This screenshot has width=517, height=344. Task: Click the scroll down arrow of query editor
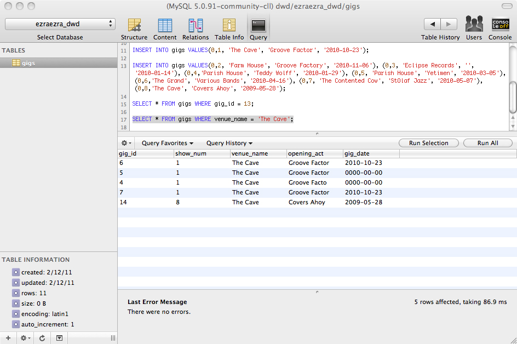click(513, 127)
